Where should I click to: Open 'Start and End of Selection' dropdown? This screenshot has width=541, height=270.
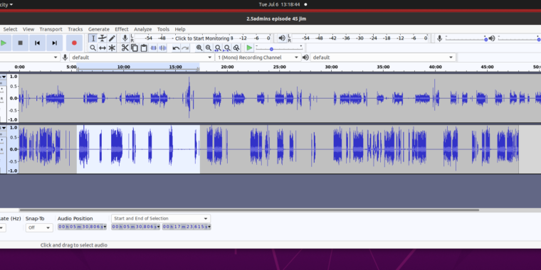[160, 219]
